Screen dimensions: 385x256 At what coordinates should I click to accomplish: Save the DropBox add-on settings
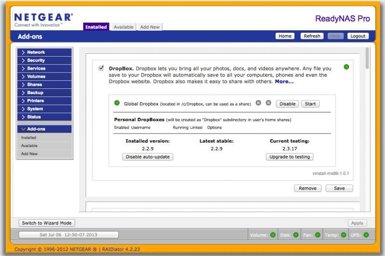339,188
